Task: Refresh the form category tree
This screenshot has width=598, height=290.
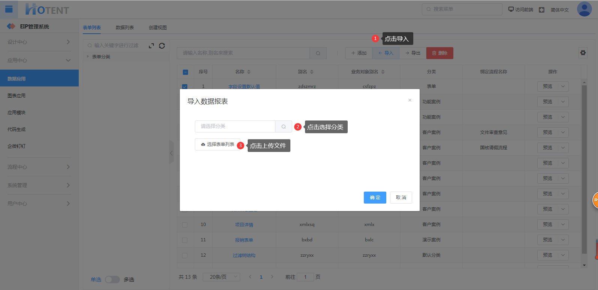Action: pos(162,46)
